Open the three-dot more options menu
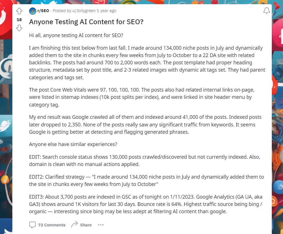The width and height of the screenshot is (283, 234). click(x=101, y=225)
